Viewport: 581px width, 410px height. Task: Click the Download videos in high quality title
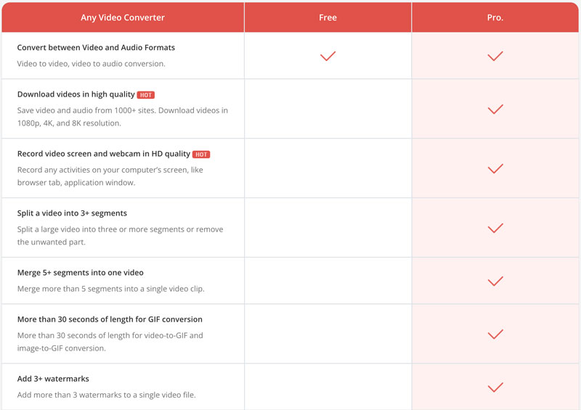point(76,94)
